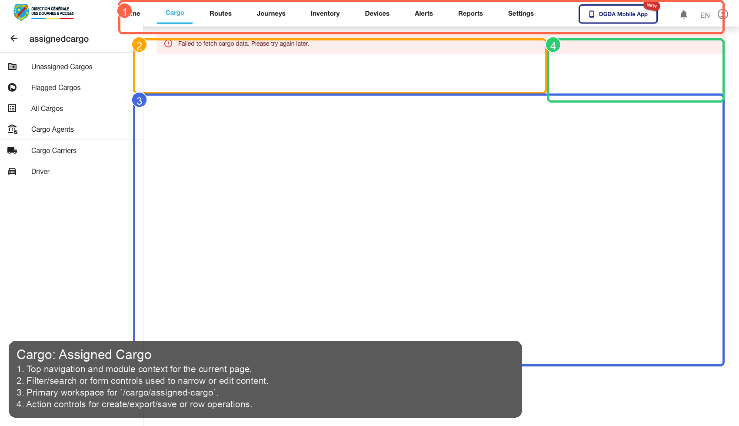Switch to the Cargo tab
Image resolution: width=739 pixels, height=426 pixels.
pyautogui.click(x=174, y=13)
